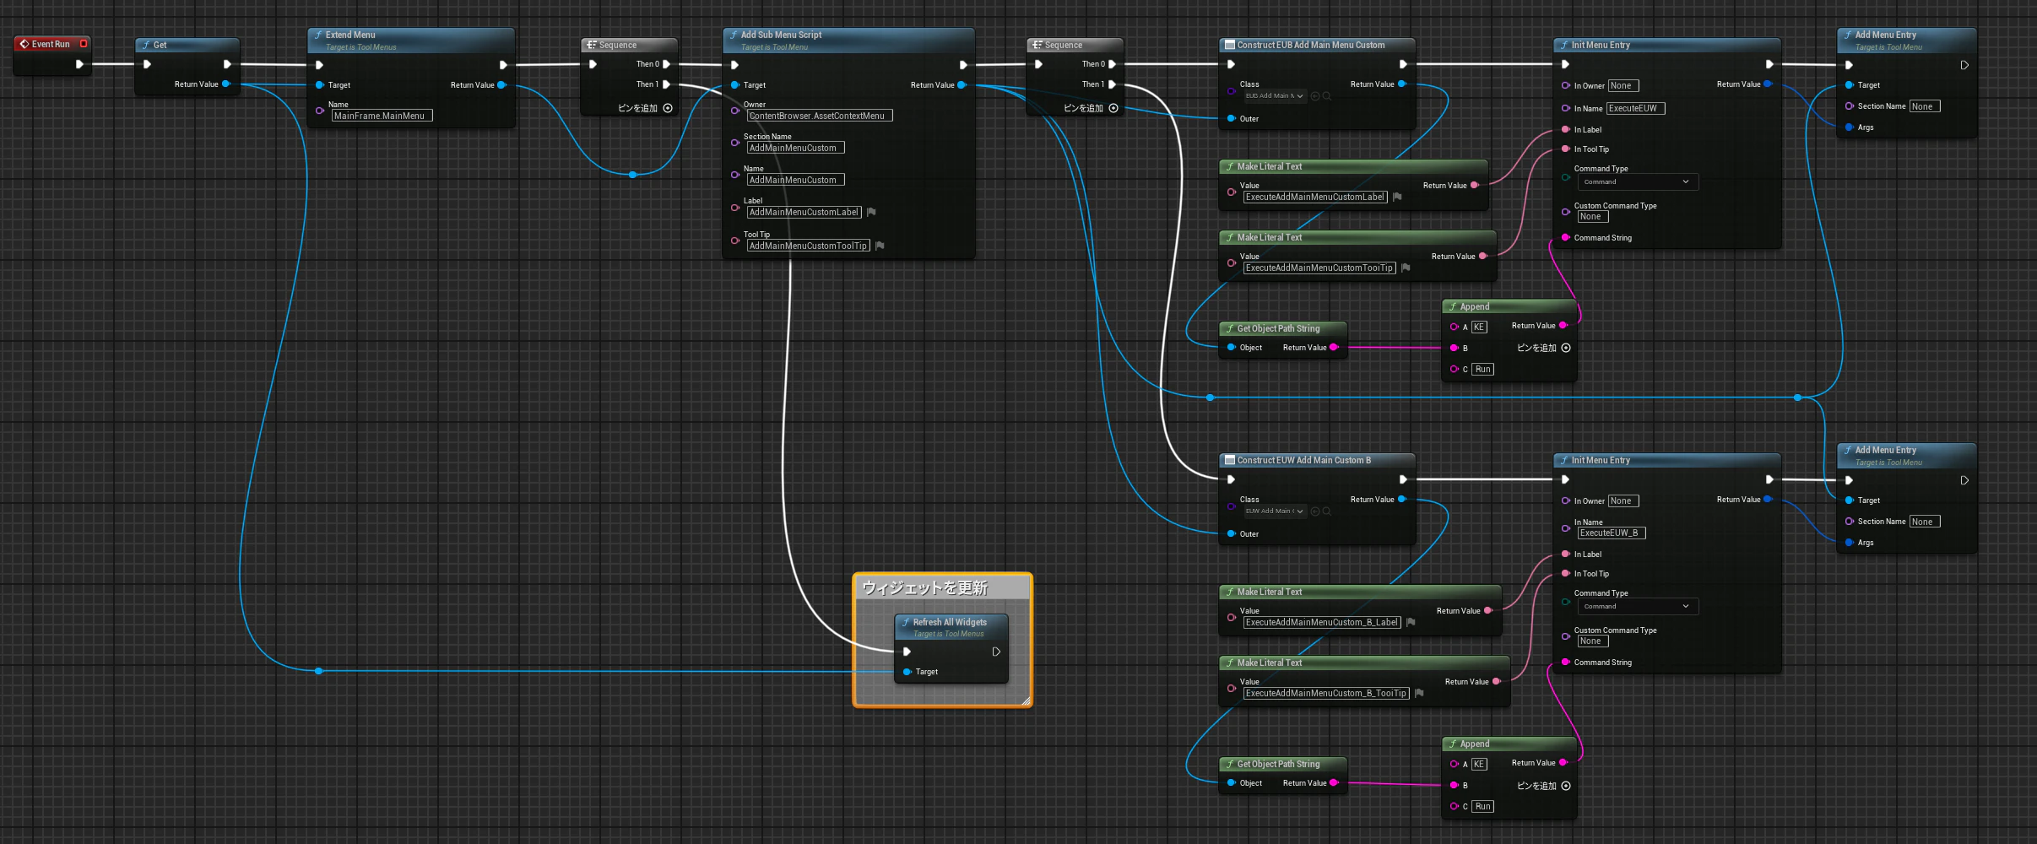Click the flag icon beside ExecuteAddMainMenuCustomLabel field
Image resolution: width=2037 pixels, height=844 pixels.
1397,197
